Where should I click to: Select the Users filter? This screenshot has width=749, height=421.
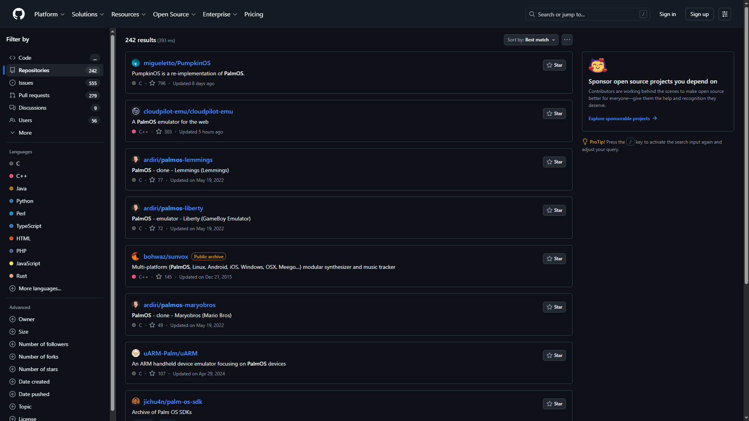[55, 120]
